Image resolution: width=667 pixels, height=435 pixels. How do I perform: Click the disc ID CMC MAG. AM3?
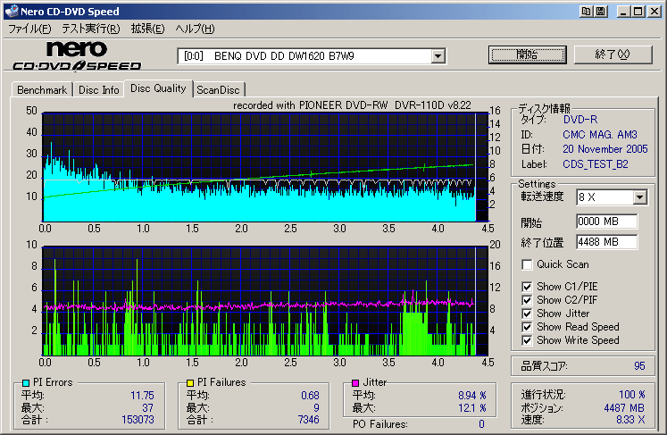click(x=600, y=135)
